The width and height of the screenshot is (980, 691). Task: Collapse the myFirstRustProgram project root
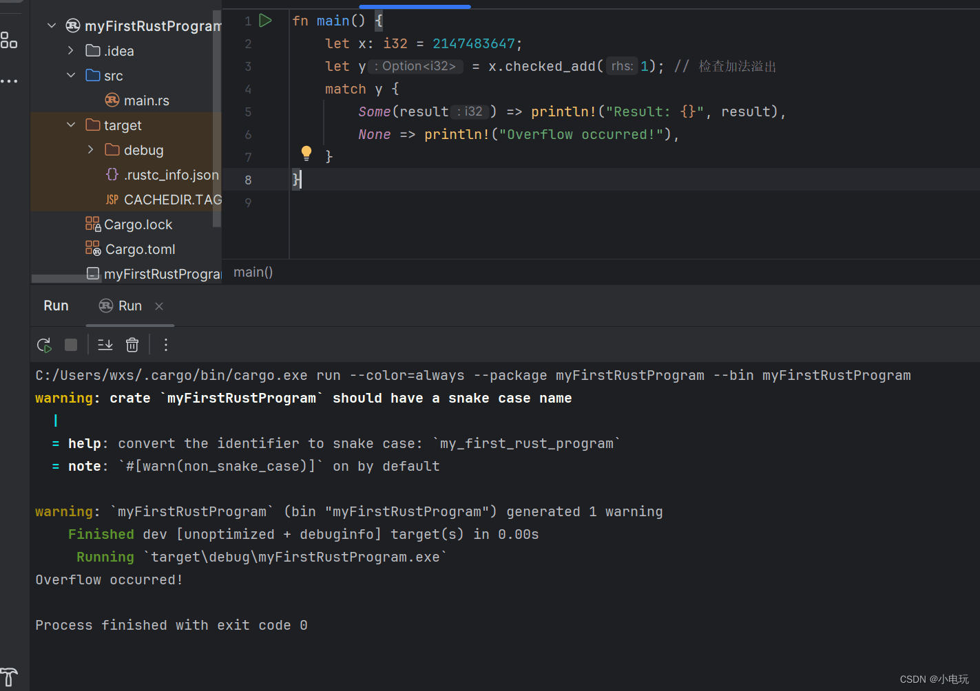click(52, 26)
